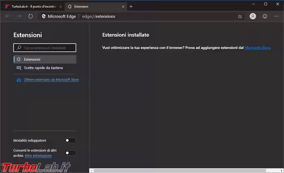
Task: Click the Cerca estensioni installate search box
Action: [x=45, y=48]
